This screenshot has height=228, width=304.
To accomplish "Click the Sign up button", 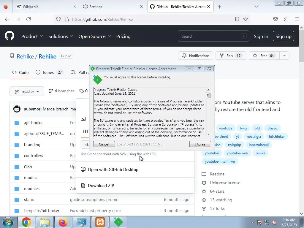I will tap(283, 36).
